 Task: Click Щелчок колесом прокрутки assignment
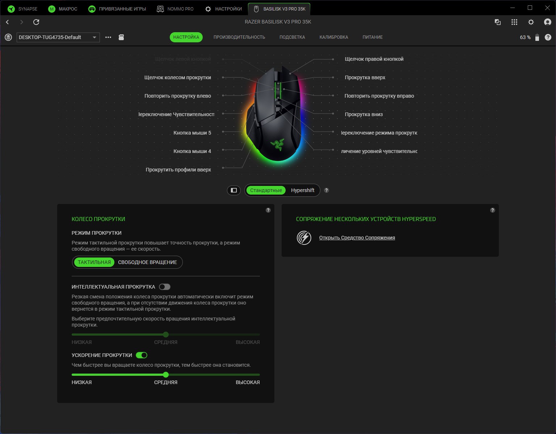(x=177, y=77)
